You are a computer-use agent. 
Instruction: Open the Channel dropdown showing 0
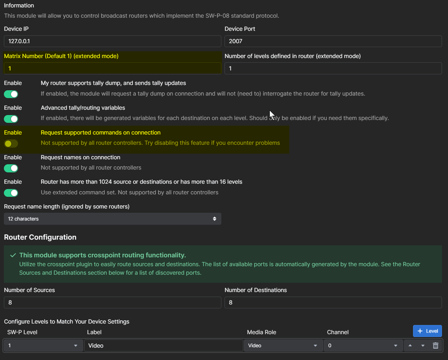363,345
